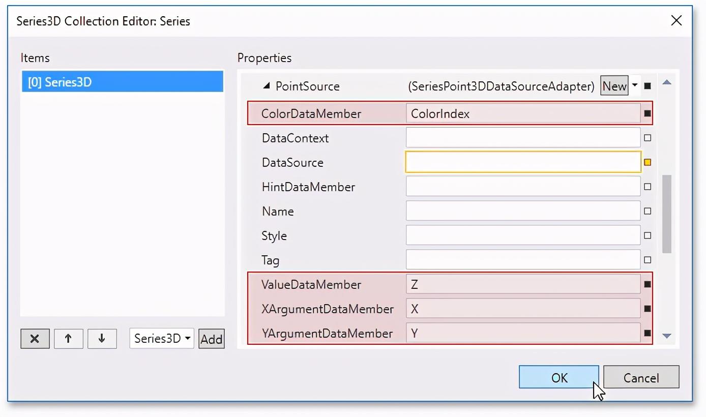Screen dimensions: 706x417
Task: Move item down with arrow icon
Action: (102, 339)
